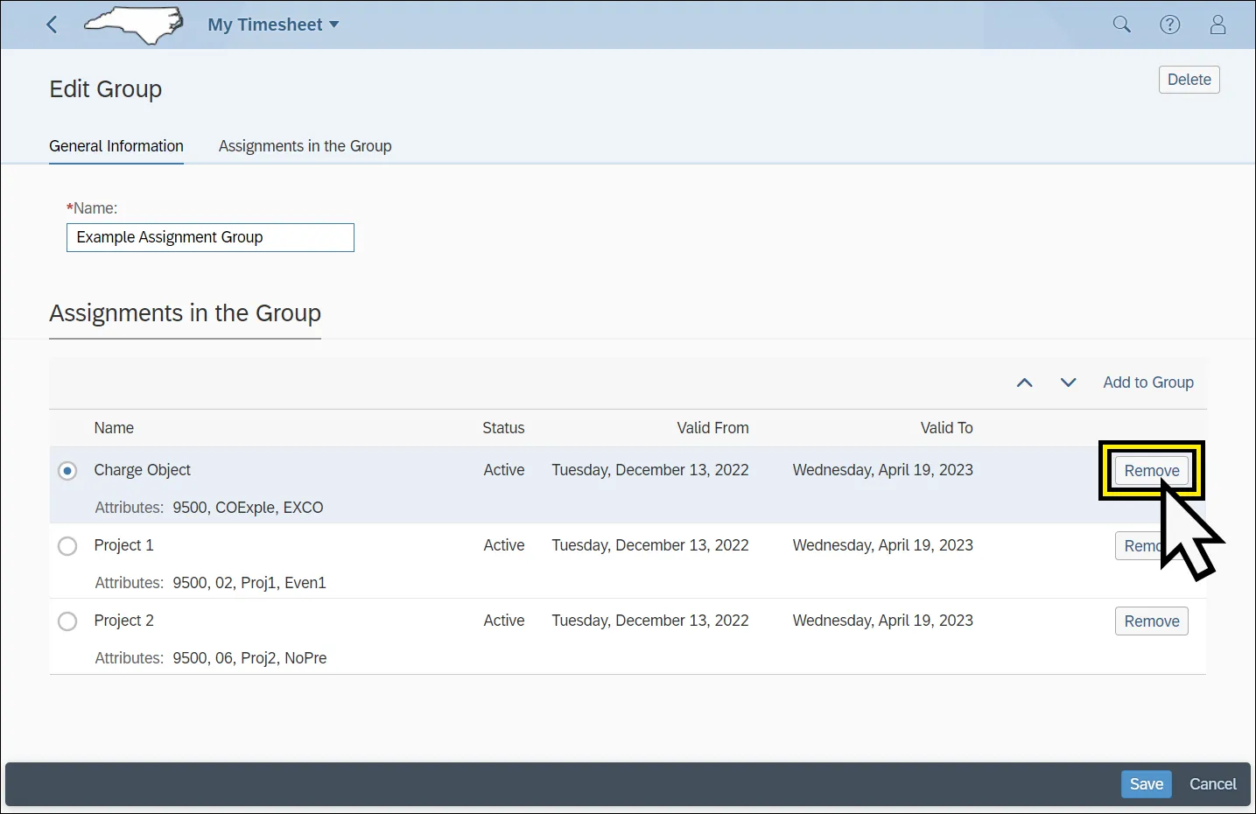The width and height of the screenshot is (1256, 814).
Task: Open the user profile icon
Action: tap(1217, 25)
